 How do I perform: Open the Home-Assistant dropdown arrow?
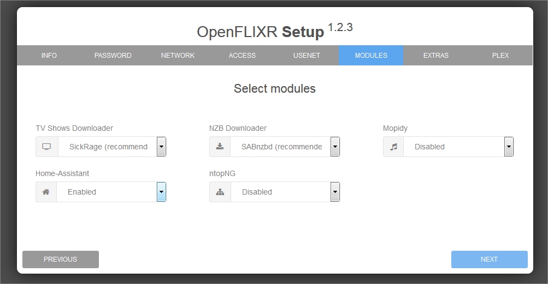click(x=162, y=192)
